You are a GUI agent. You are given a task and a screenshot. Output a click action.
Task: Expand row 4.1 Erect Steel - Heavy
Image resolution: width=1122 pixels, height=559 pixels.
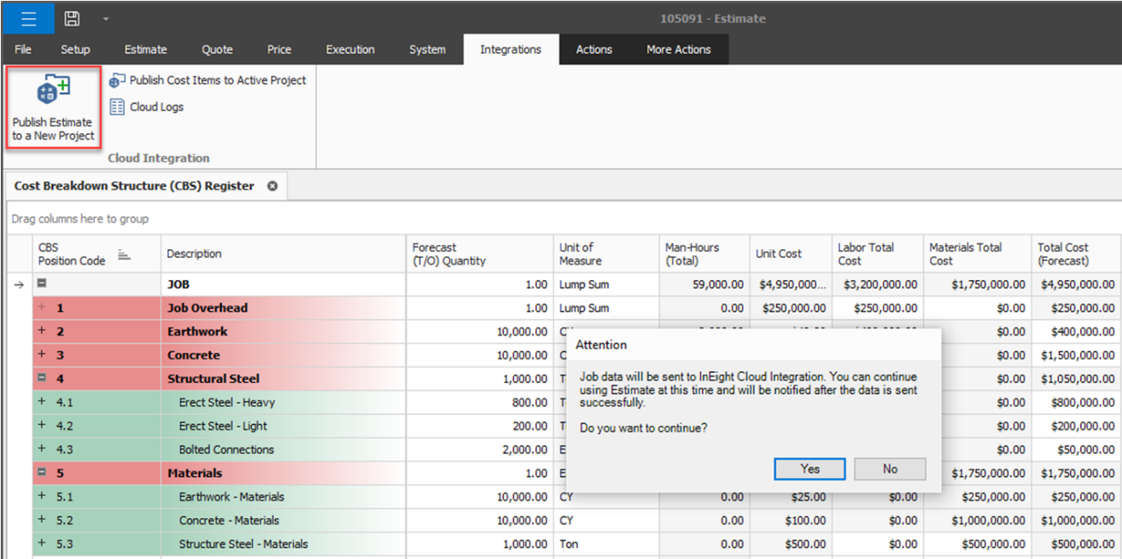coord(41,402)
